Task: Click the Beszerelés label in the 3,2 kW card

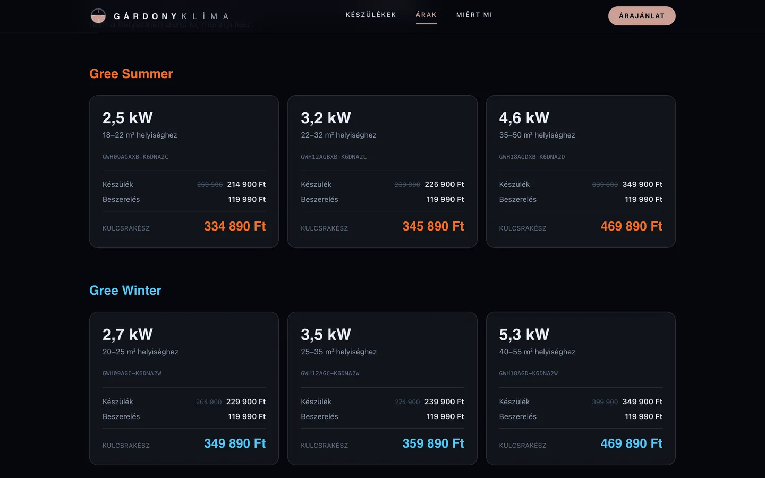Action: [x=319, y=199]
